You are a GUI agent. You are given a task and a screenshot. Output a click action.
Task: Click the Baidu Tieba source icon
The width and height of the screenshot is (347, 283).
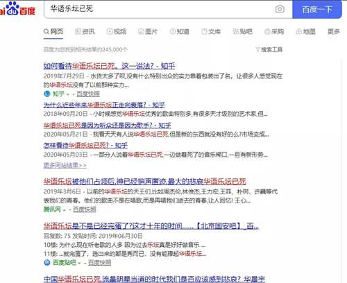point(47,262)
